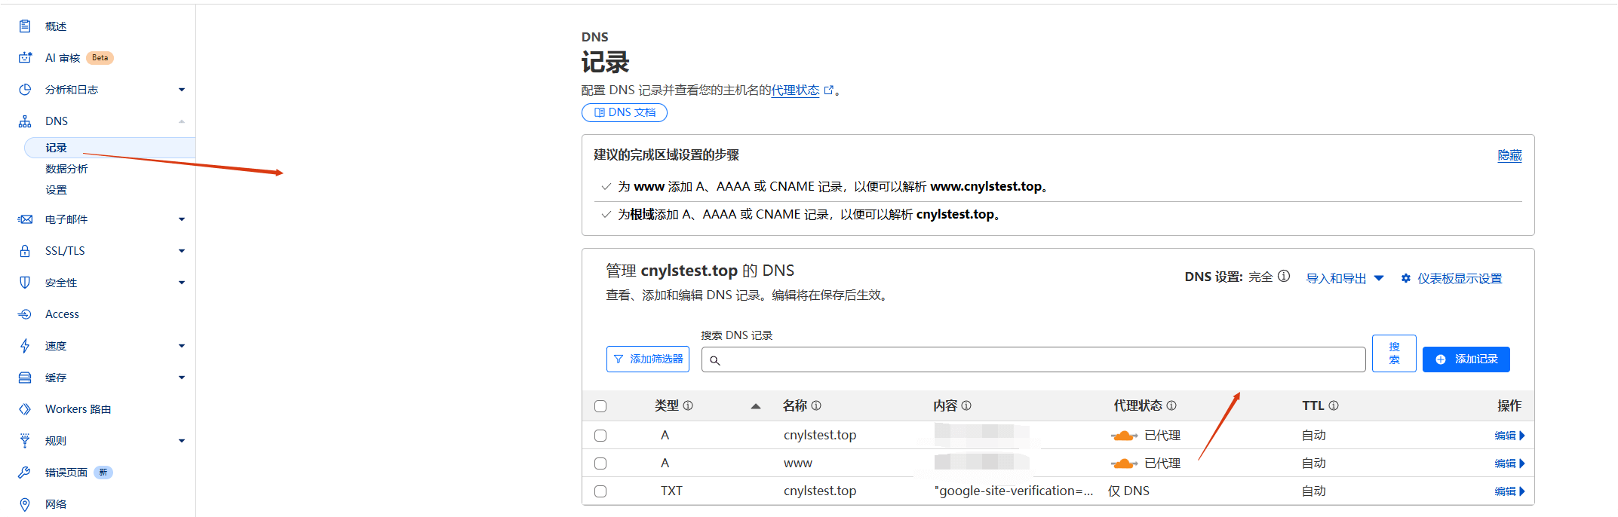Click the google-site-verification content cell
The height and width of the screenshot is (517, 1618).
click(1013, 491)
